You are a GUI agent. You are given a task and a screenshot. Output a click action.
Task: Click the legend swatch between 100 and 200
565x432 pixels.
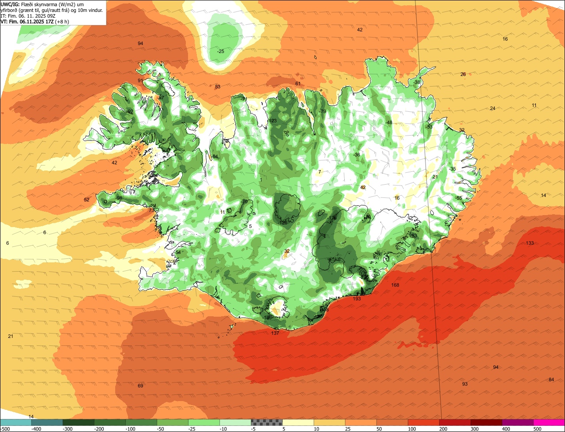pyautogui.click(x=423, y=422)
